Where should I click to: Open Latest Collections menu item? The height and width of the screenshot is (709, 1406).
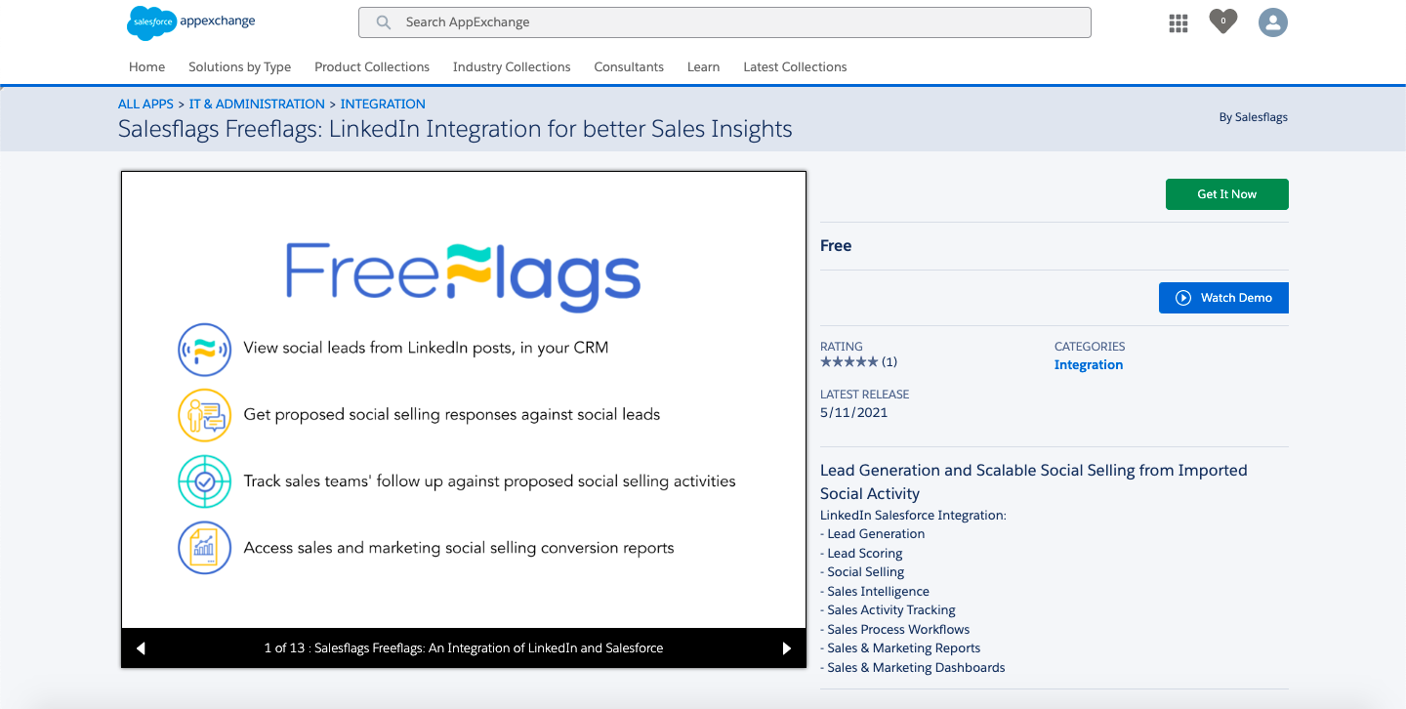pyautogui.click(x=795, y=67)
